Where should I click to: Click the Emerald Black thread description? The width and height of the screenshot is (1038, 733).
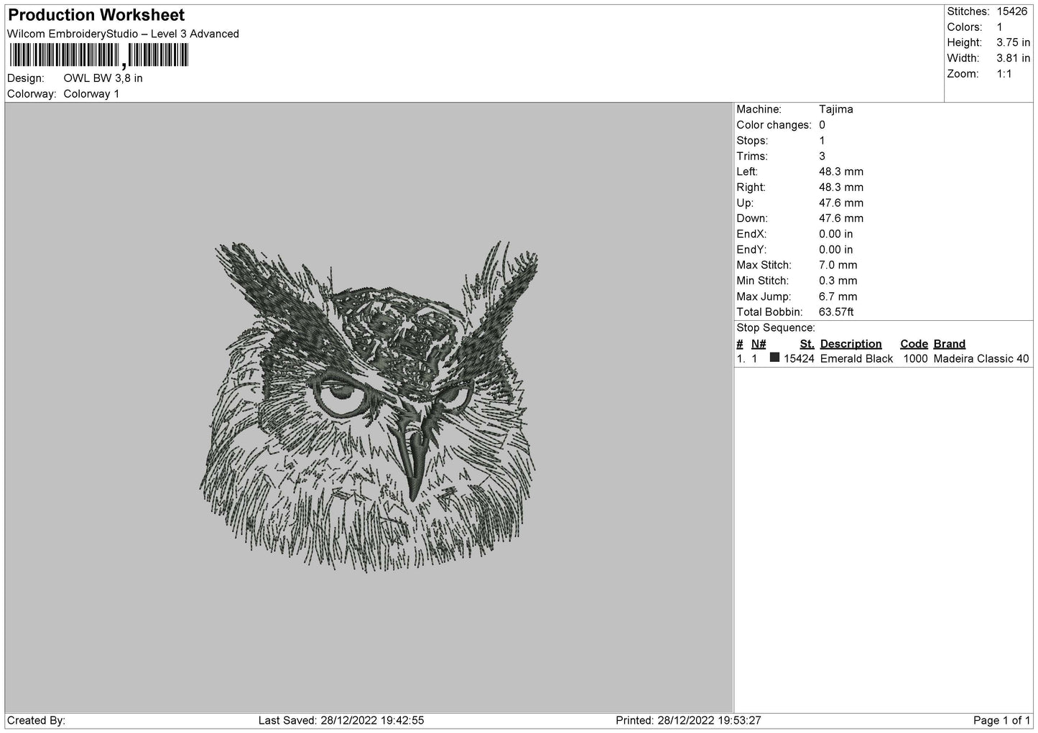pos(856,359)
